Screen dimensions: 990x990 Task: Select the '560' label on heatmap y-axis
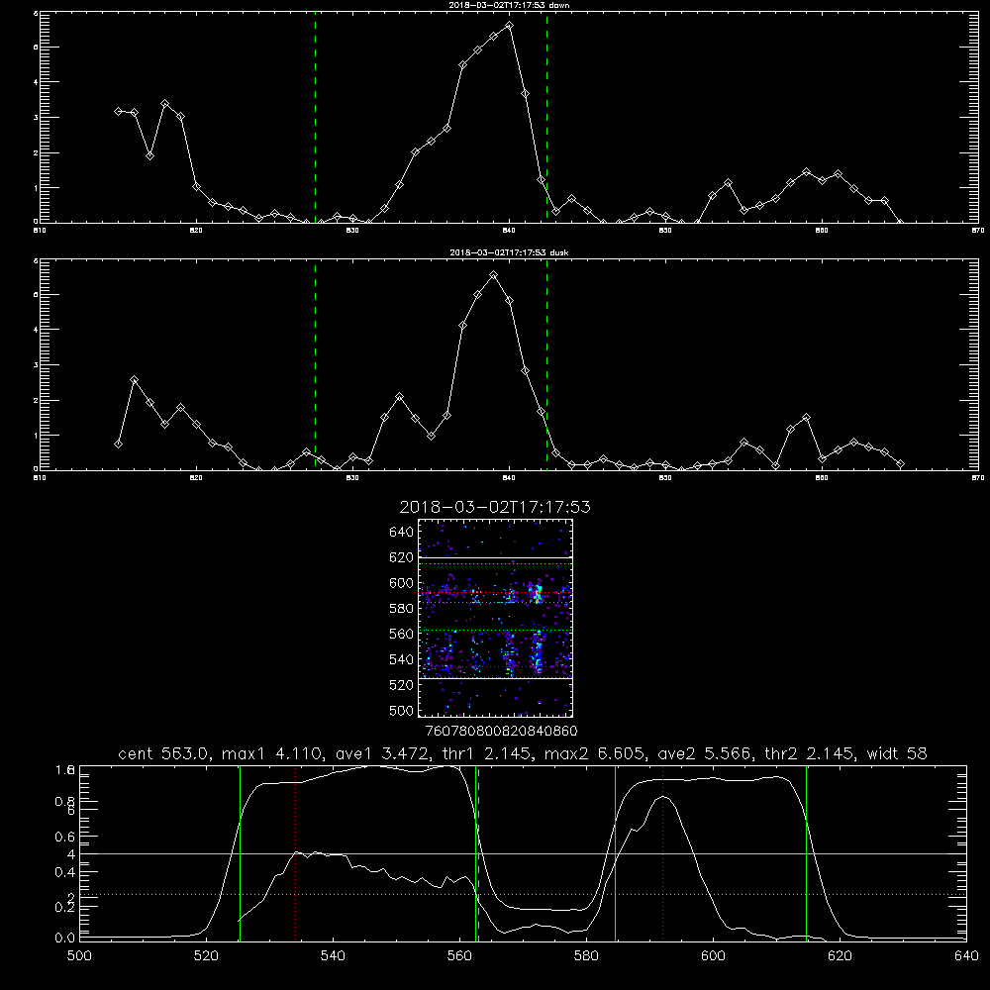(x=402, y=634)
